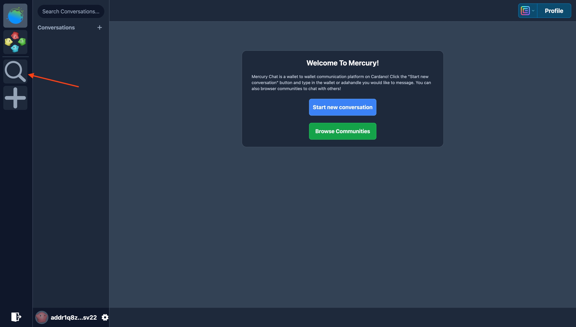576x327 pixels.
Task: Click the addr1q8z...sv22 wallet address
Action: [73, 318]
